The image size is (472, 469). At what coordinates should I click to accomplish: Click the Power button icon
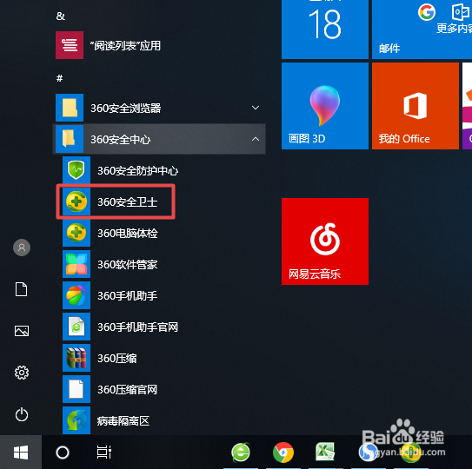pos(22,414)
